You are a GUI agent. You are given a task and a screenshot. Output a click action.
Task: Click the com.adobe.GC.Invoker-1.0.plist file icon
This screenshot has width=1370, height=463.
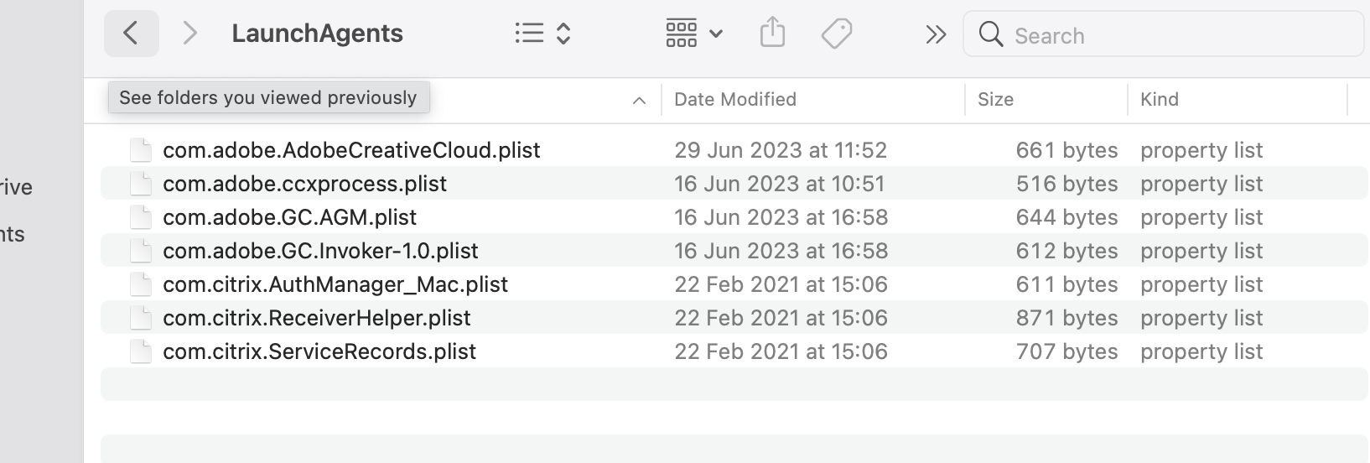click(141, 251)
